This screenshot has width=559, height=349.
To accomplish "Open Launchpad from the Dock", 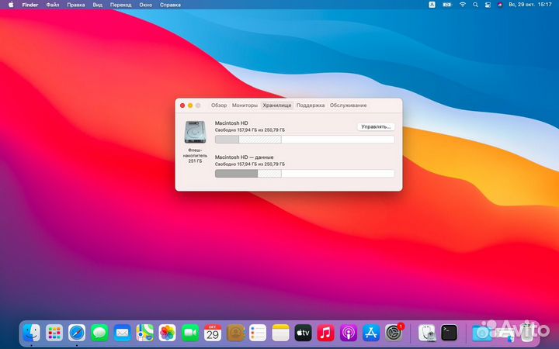I will click(x=54, y=333).
